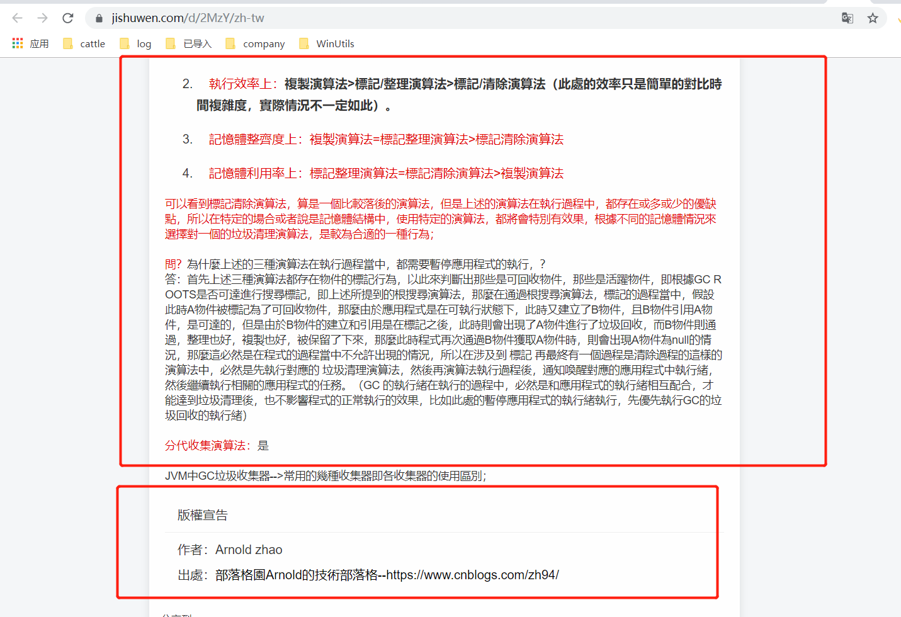View site info via the lock icon

[99, 18]
